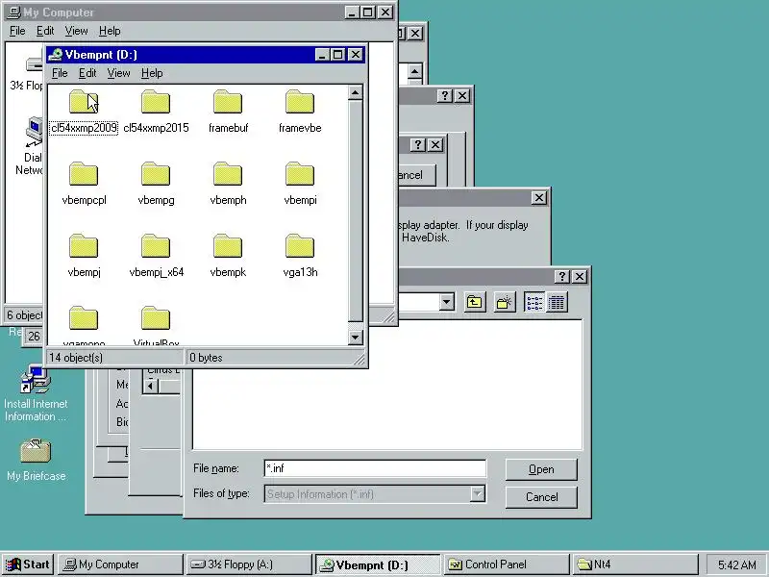
Task: Switch to Control Panel taskbar button
Action: click(506, 564)
